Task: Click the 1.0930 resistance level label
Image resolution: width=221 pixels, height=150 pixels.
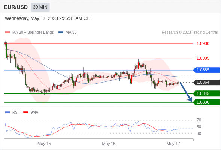Action: pos(203,43)
